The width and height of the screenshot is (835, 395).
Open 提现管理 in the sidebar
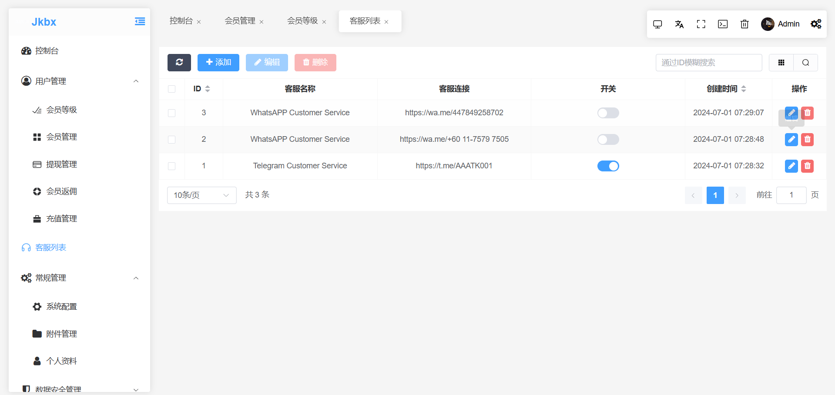click(61, 164)
